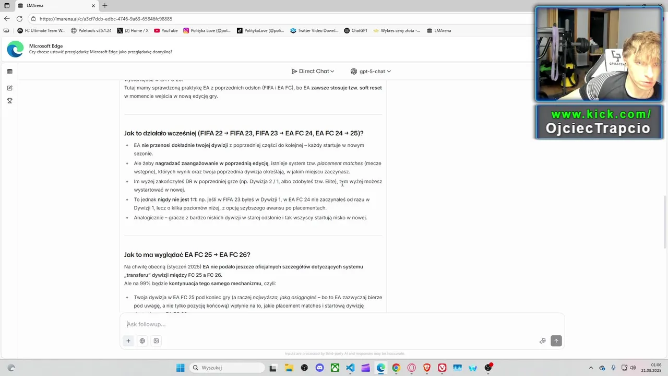Click the bold text 'nigdy nie jest 1:1'
The height and width of the screenshot is (376, 668).
pyautogui.click(x=177, y=199)
